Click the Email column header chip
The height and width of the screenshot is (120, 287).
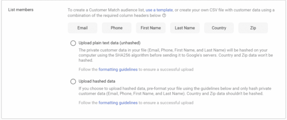(83, 28)
